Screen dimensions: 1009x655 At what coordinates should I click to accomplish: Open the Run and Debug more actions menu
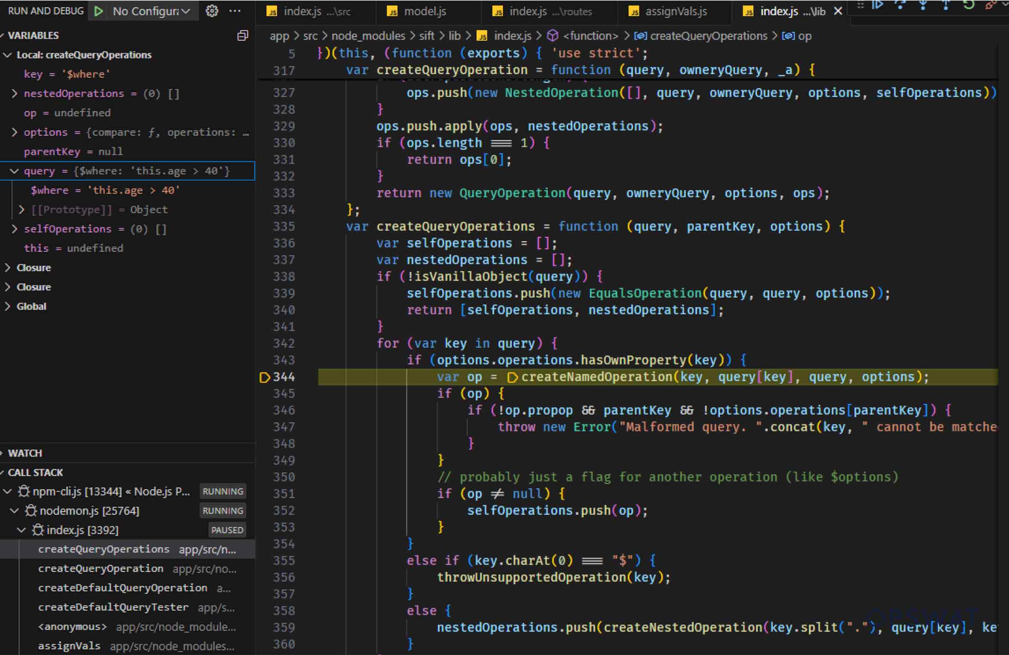point(235,11)
